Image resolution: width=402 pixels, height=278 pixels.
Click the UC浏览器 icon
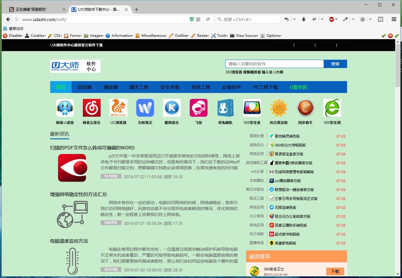(118, 108)
